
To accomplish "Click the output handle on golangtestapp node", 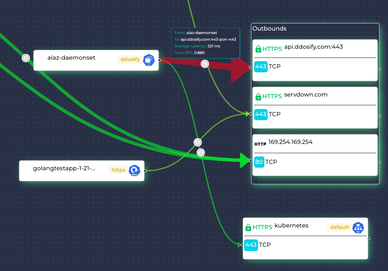I will 145,171.
